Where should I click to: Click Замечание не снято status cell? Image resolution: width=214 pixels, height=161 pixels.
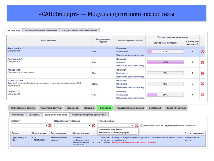click(x=194, y=141)
